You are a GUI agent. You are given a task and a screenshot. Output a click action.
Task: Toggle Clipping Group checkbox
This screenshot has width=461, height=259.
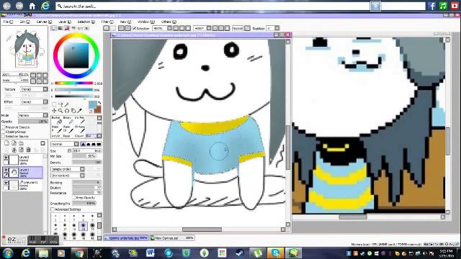[x=3, y=132]
